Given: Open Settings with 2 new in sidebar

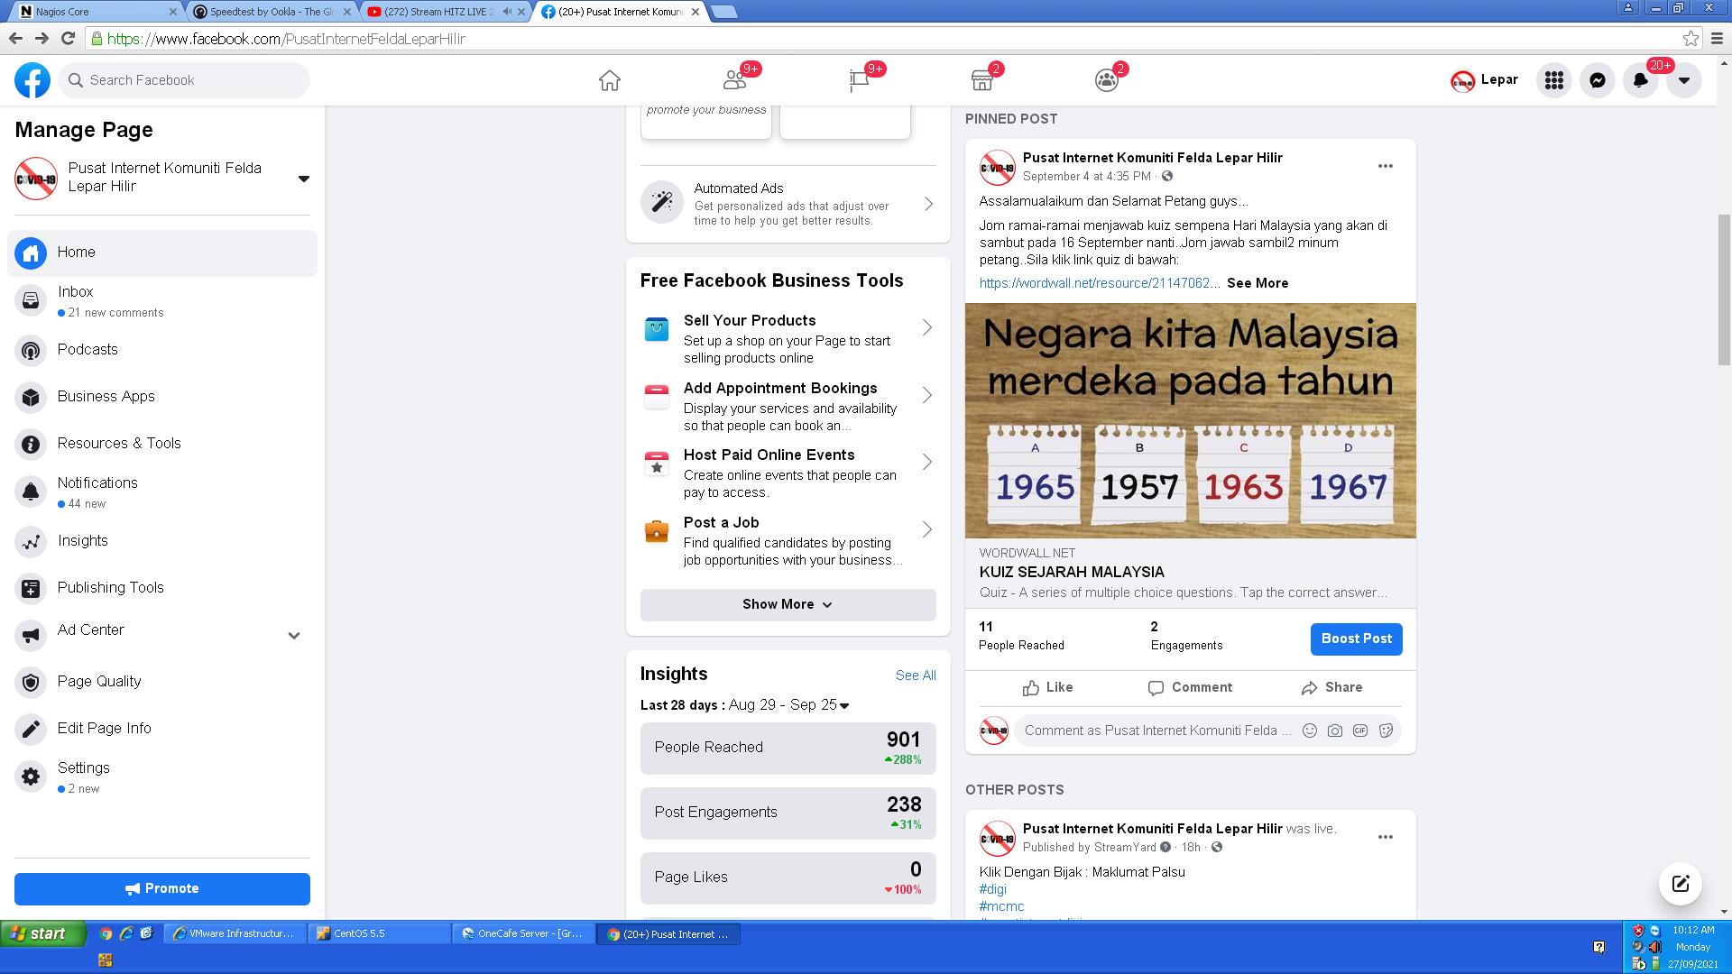Looking at the screenshot, I should pos(162,776).
